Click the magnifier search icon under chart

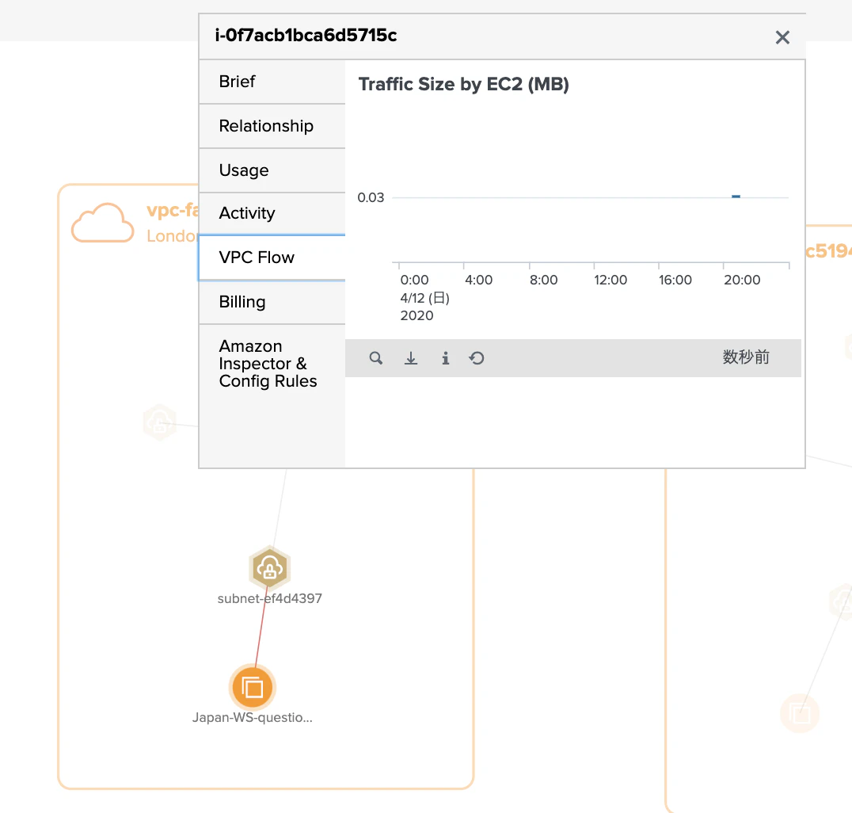click(375, 358)
